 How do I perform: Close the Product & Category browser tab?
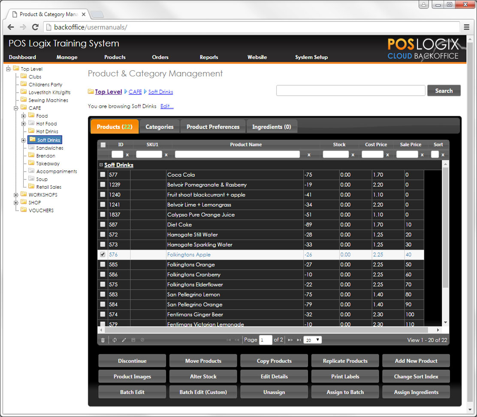point(84,14)
